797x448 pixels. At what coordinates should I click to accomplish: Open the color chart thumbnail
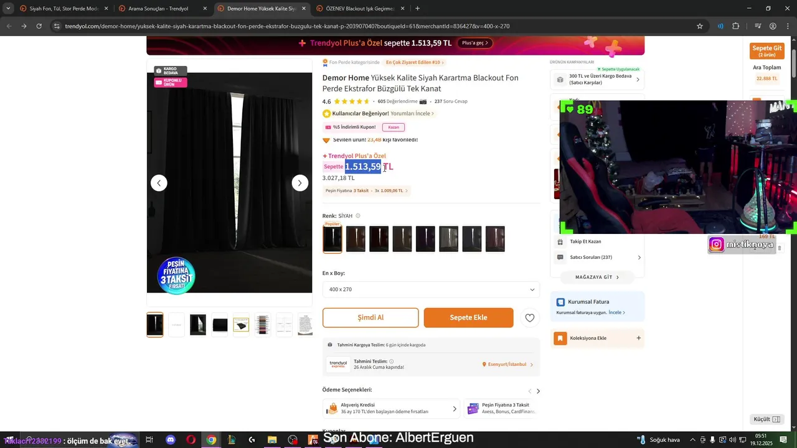(x=263, y=325)
